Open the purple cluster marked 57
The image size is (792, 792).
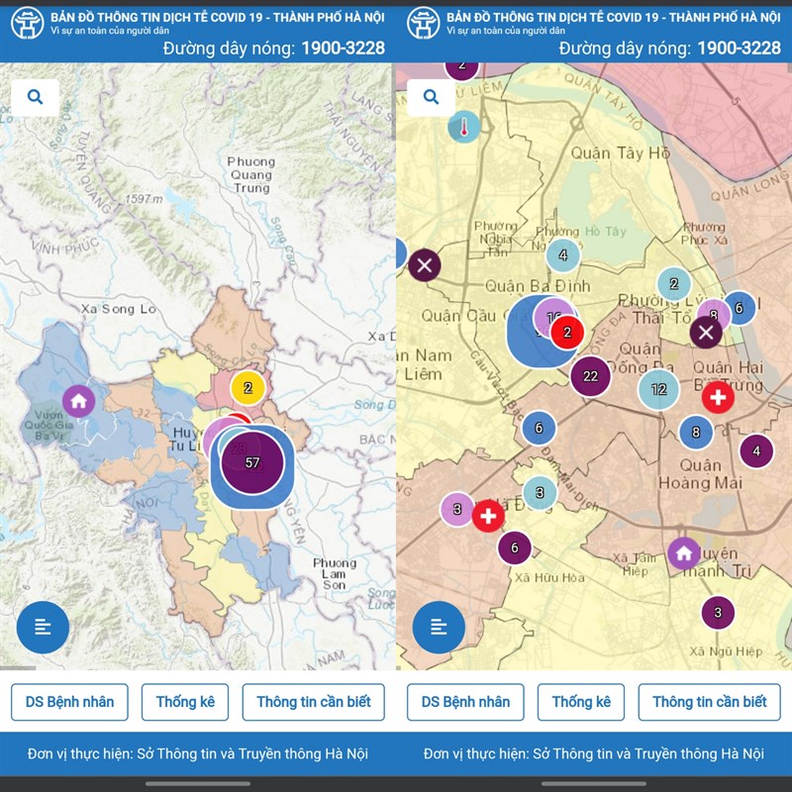252,462
